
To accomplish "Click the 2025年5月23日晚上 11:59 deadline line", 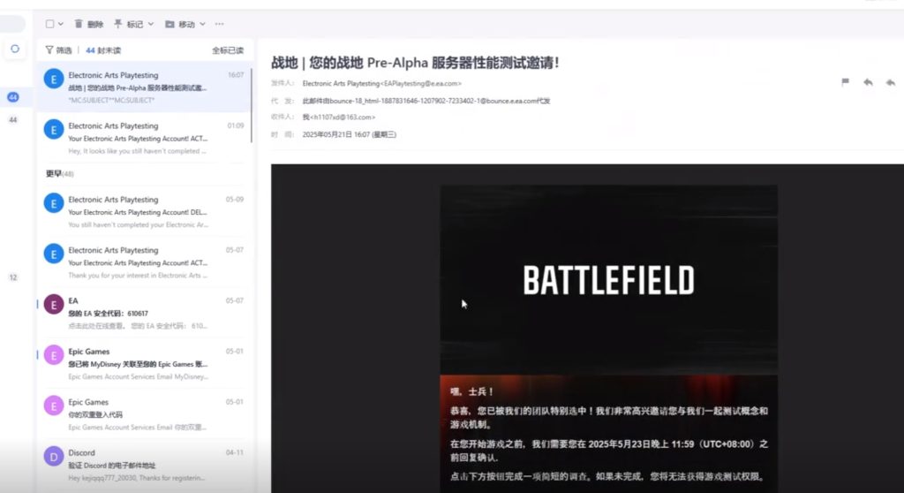I will (609, 451).
